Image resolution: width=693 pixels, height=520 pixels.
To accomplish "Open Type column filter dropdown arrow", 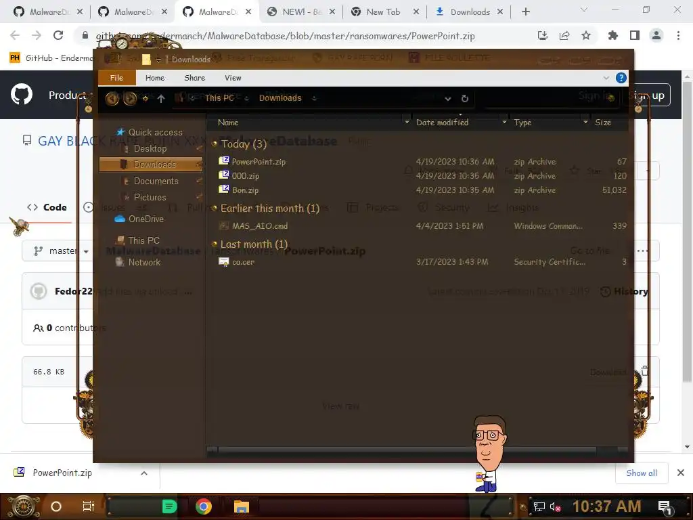I will click(585, 122).
